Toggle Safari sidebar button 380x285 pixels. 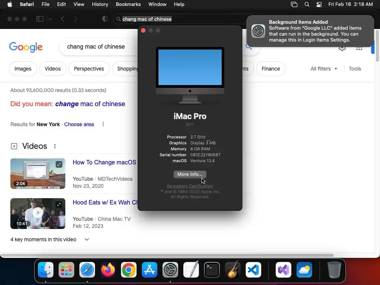[x=40, y=19]
